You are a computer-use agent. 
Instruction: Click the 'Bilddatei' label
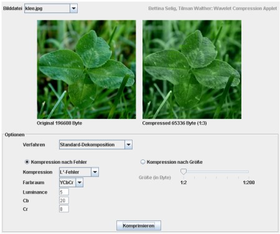pyautogui.click(x=12, y=9)
